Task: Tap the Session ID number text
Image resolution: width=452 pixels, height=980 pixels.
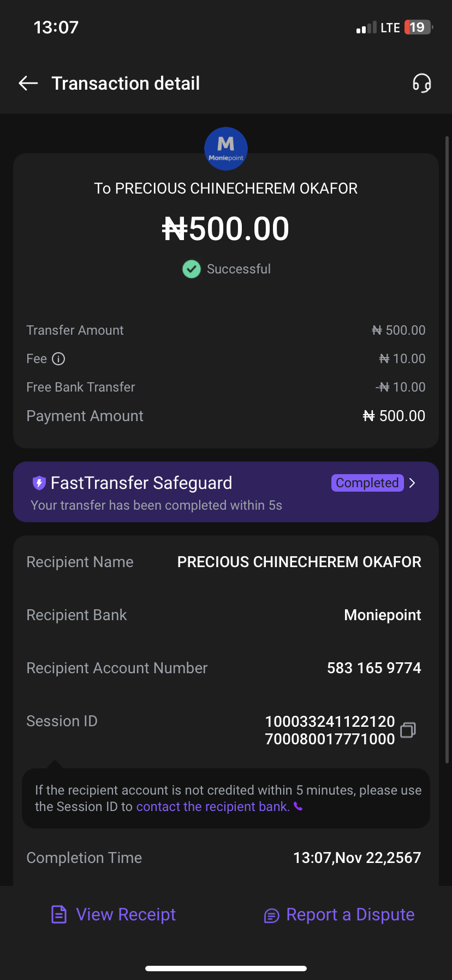Action: coord(330,730)
